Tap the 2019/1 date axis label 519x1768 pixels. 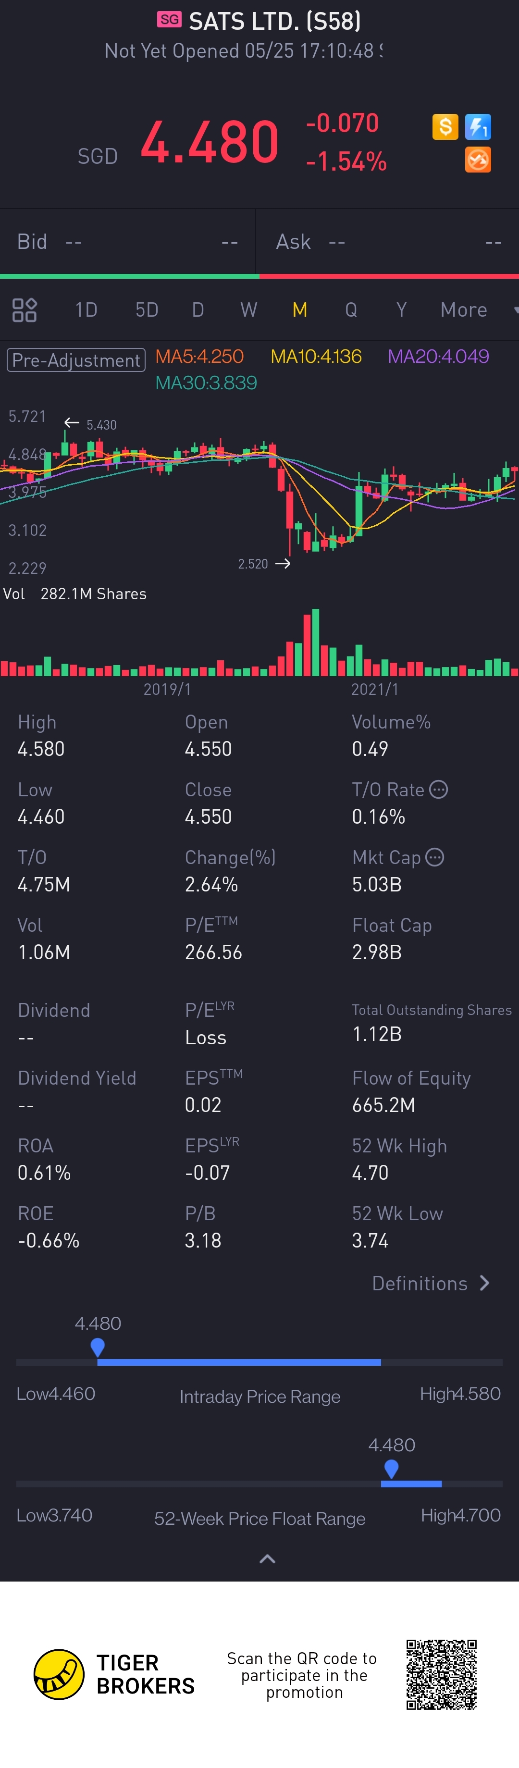[167, 689]
